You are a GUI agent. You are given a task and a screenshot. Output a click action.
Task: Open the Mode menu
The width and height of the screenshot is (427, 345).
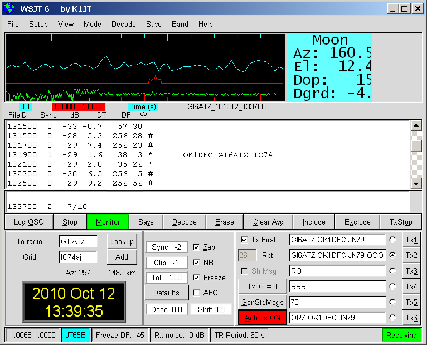point(93,24)
